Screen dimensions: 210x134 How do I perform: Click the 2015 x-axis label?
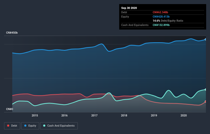35,115
